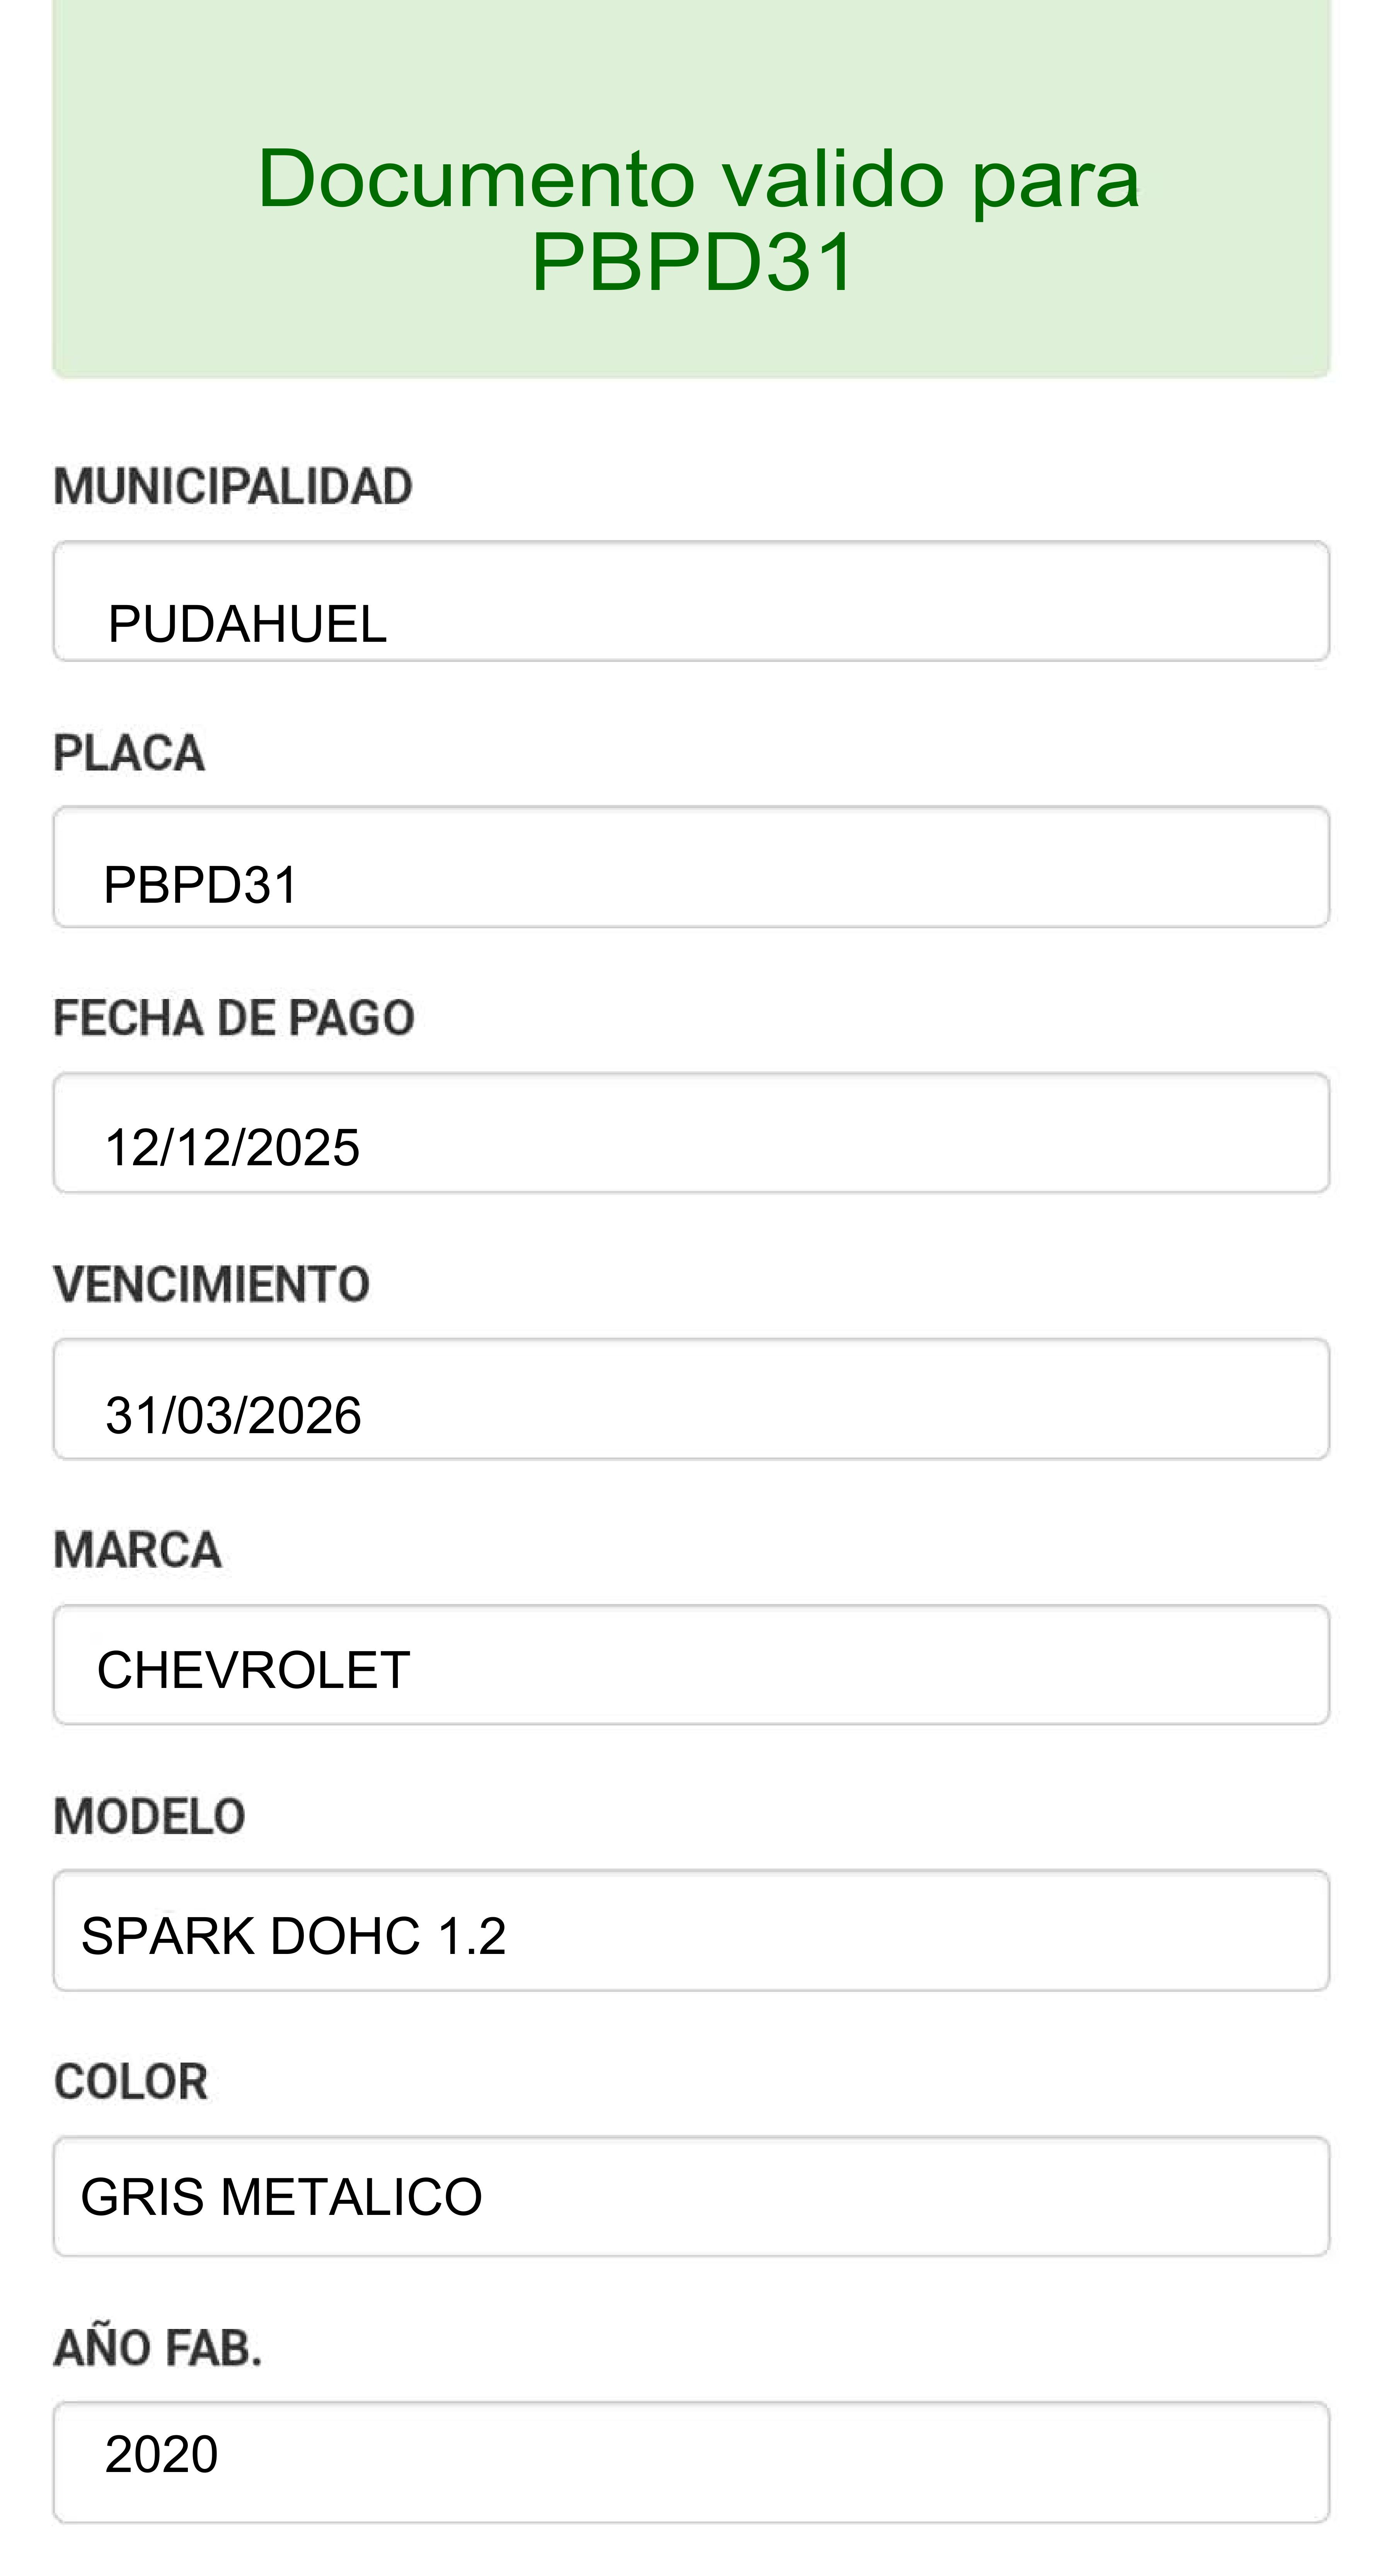Select the PLACA input with PBPD31
The width and height of the screenshot is (1382, 2576).
(691, 867)
